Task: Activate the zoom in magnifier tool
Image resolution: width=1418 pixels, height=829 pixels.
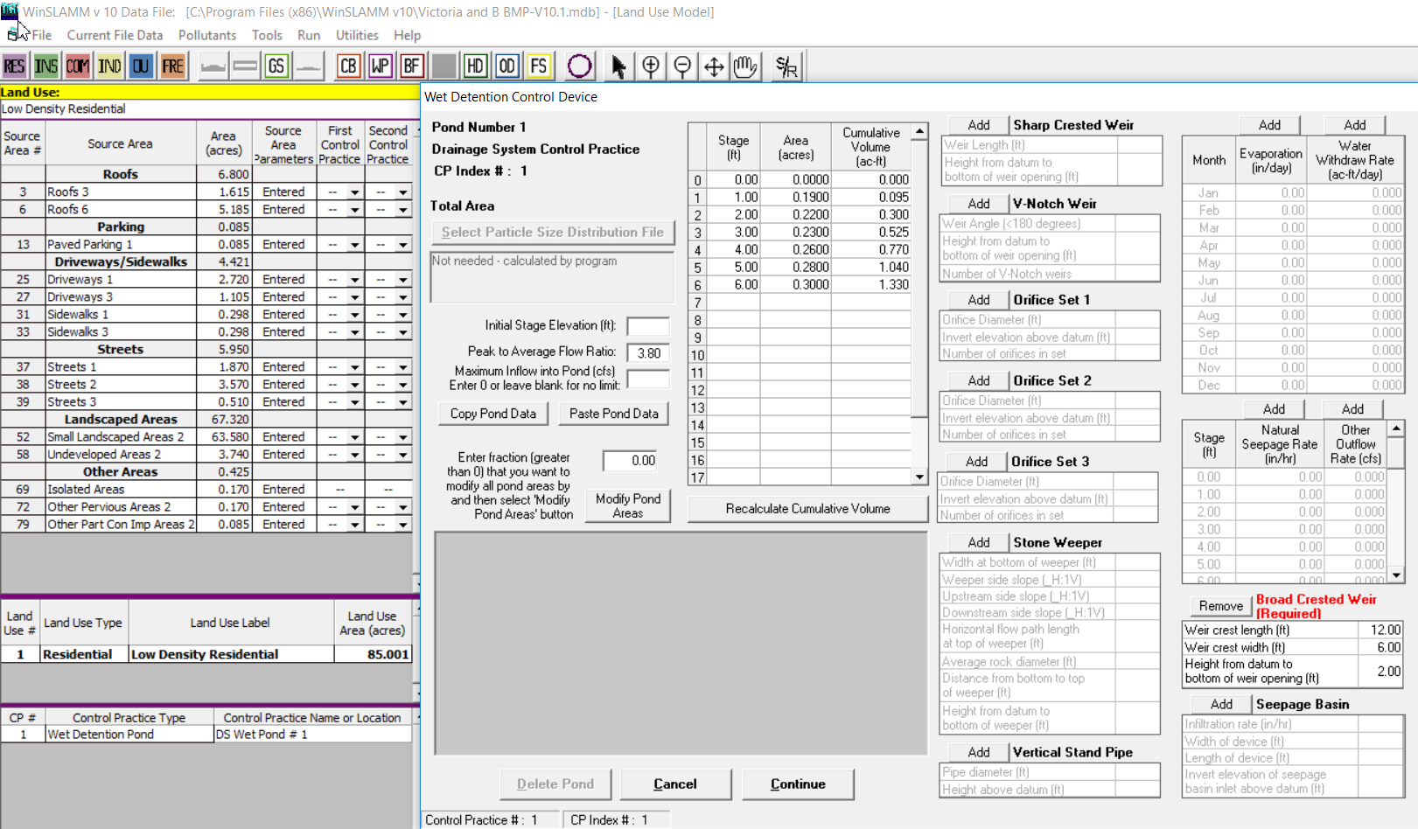Action: (651, 66)
